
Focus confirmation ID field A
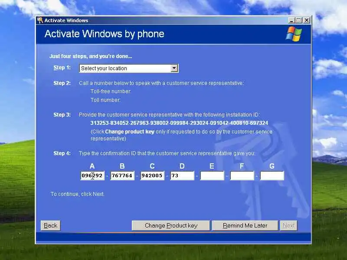point(92,175)
